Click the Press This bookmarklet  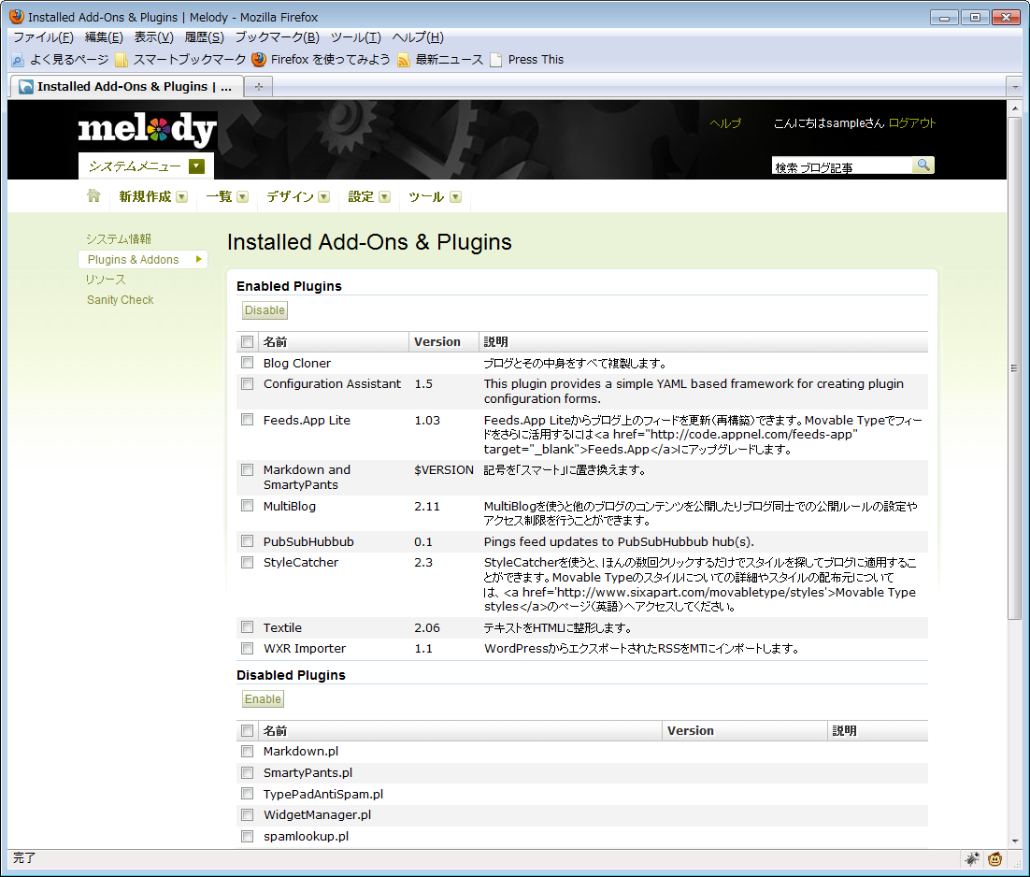(527, 60)
